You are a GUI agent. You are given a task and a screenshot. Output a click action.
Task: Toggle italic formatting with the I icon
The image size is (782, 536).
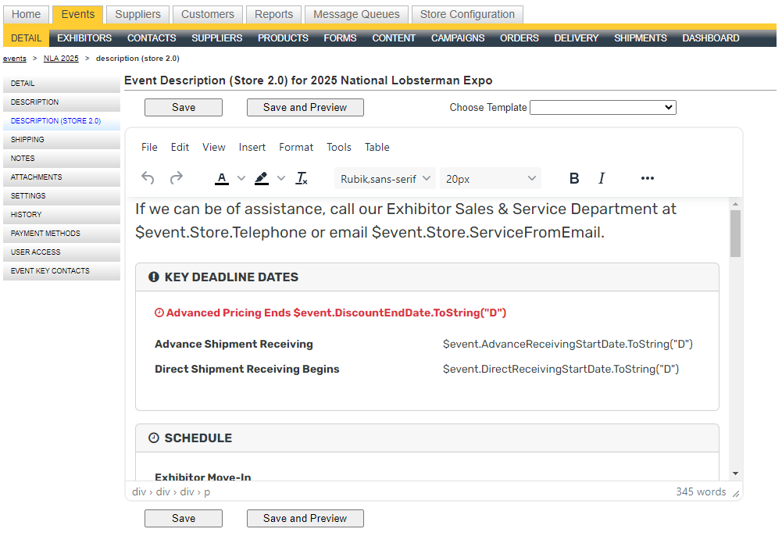[x=602, y=178]
